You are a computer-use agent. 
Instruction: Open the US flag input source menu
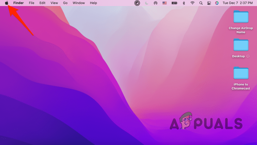click(x=165, y=3)
